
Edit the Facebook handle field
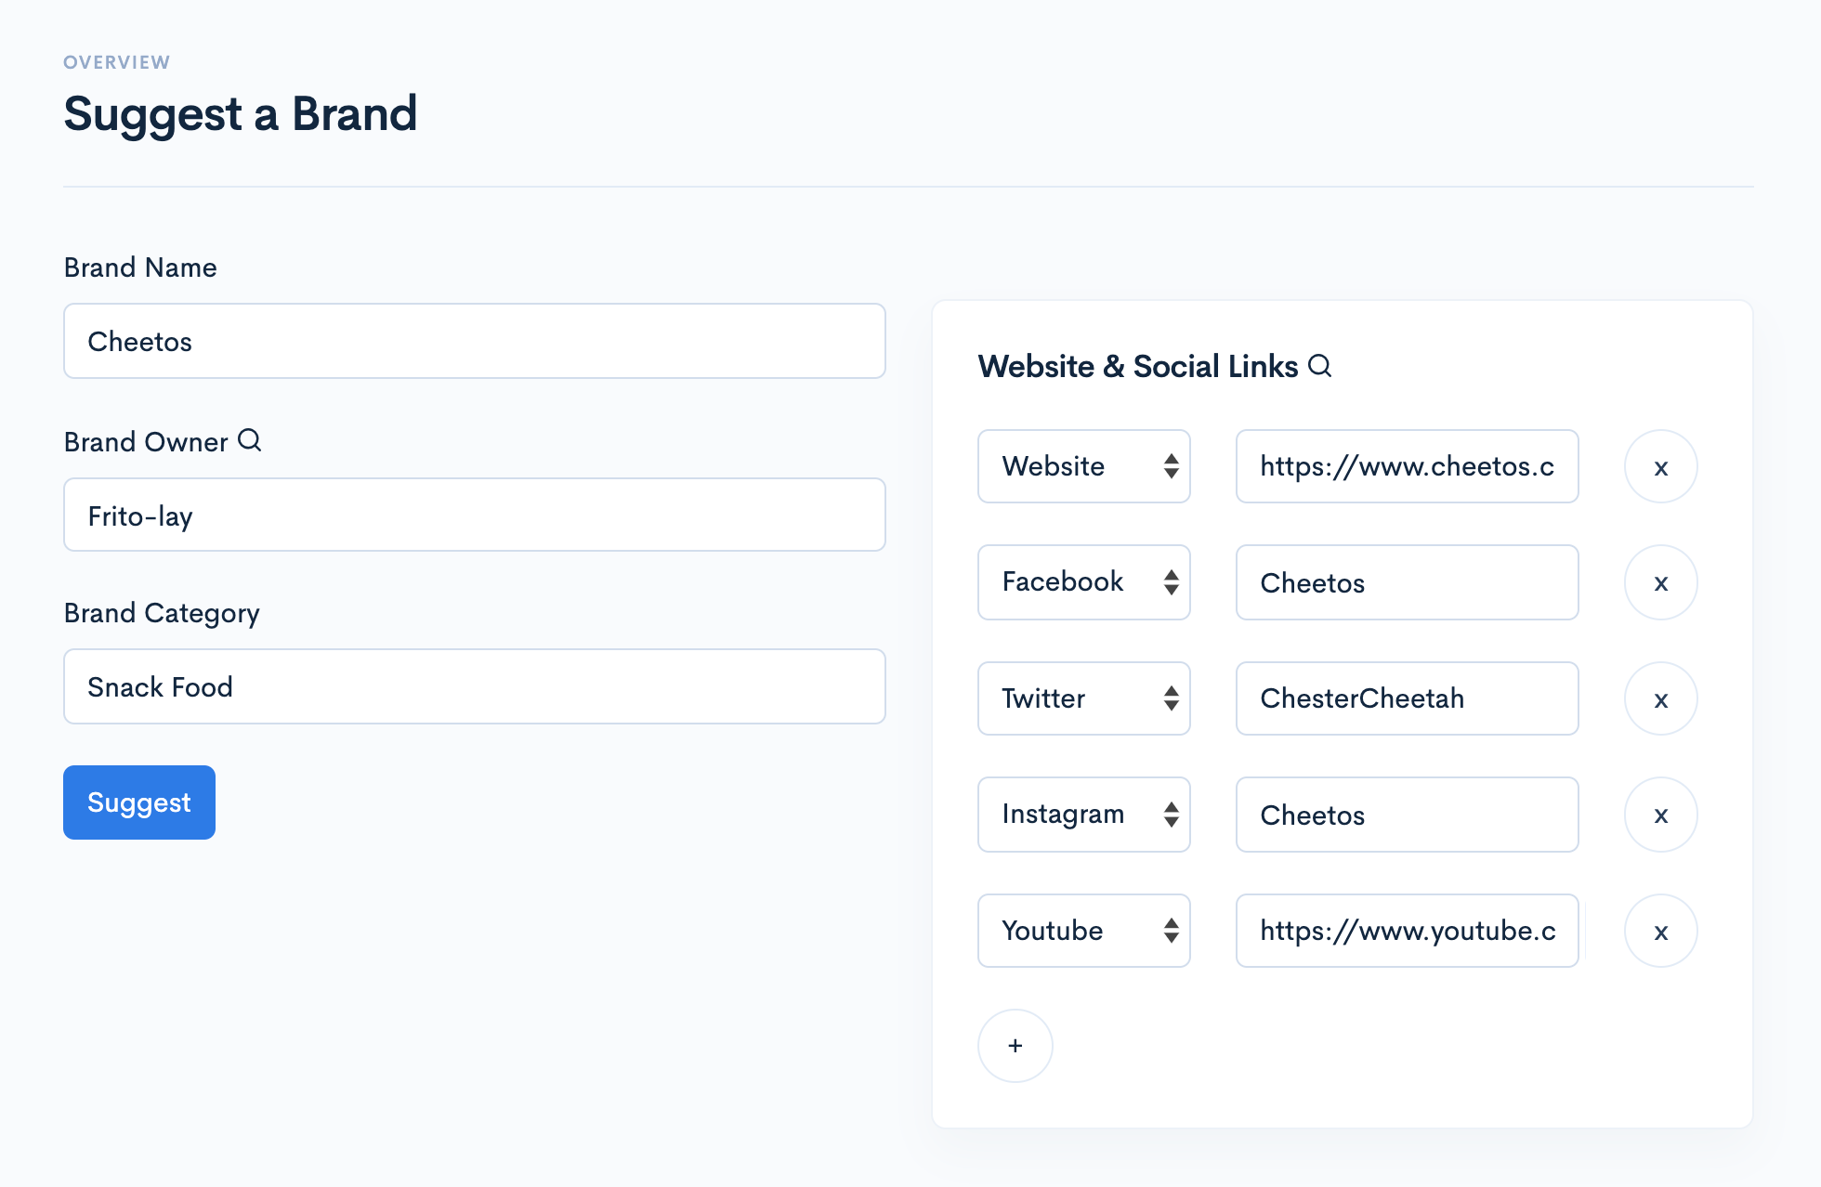click(1408, 582)
